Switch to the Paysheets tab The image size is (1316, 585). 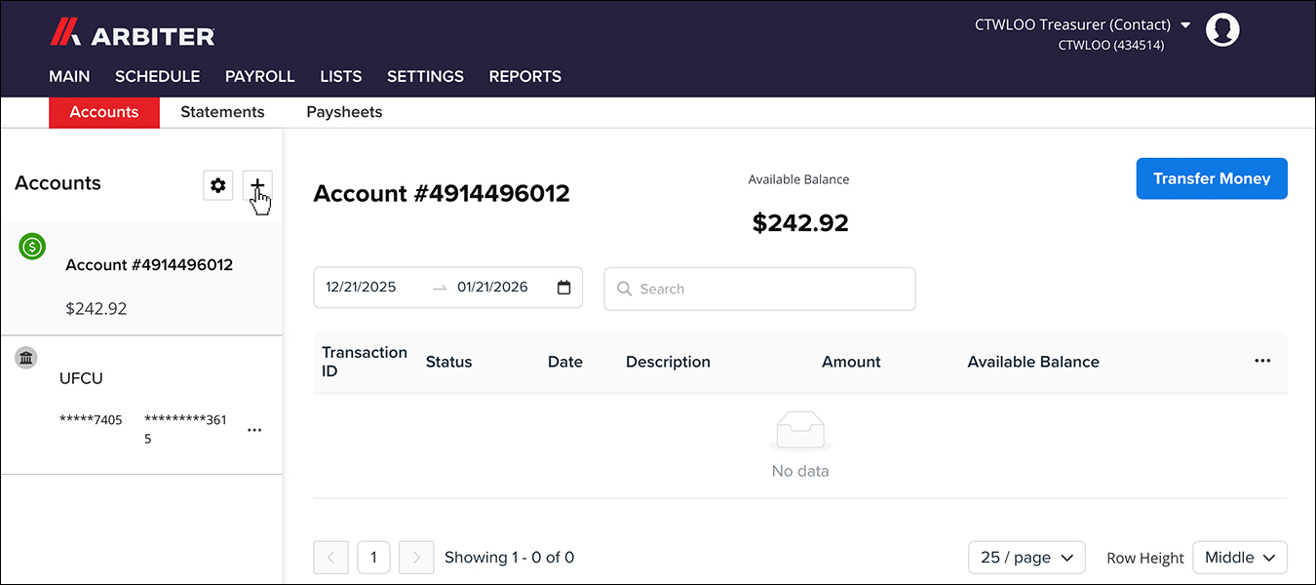tap(344, 112)
